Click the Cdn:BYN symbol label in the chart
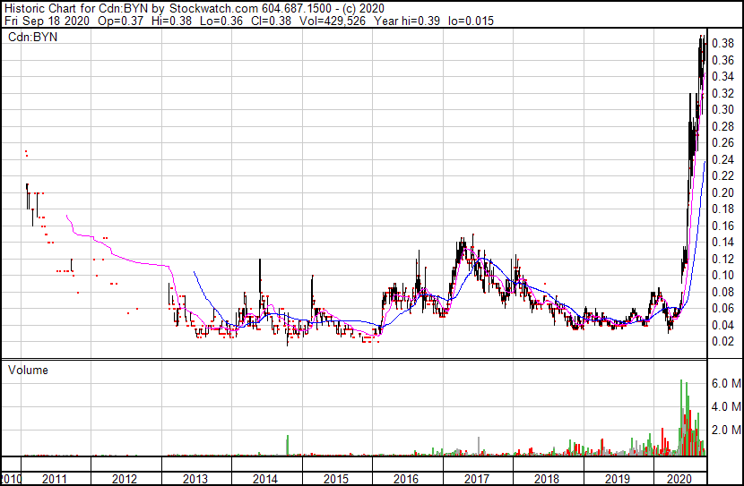The height and width of the screenshot is (486, 744). pyautogui.click(x=32, y=38)
